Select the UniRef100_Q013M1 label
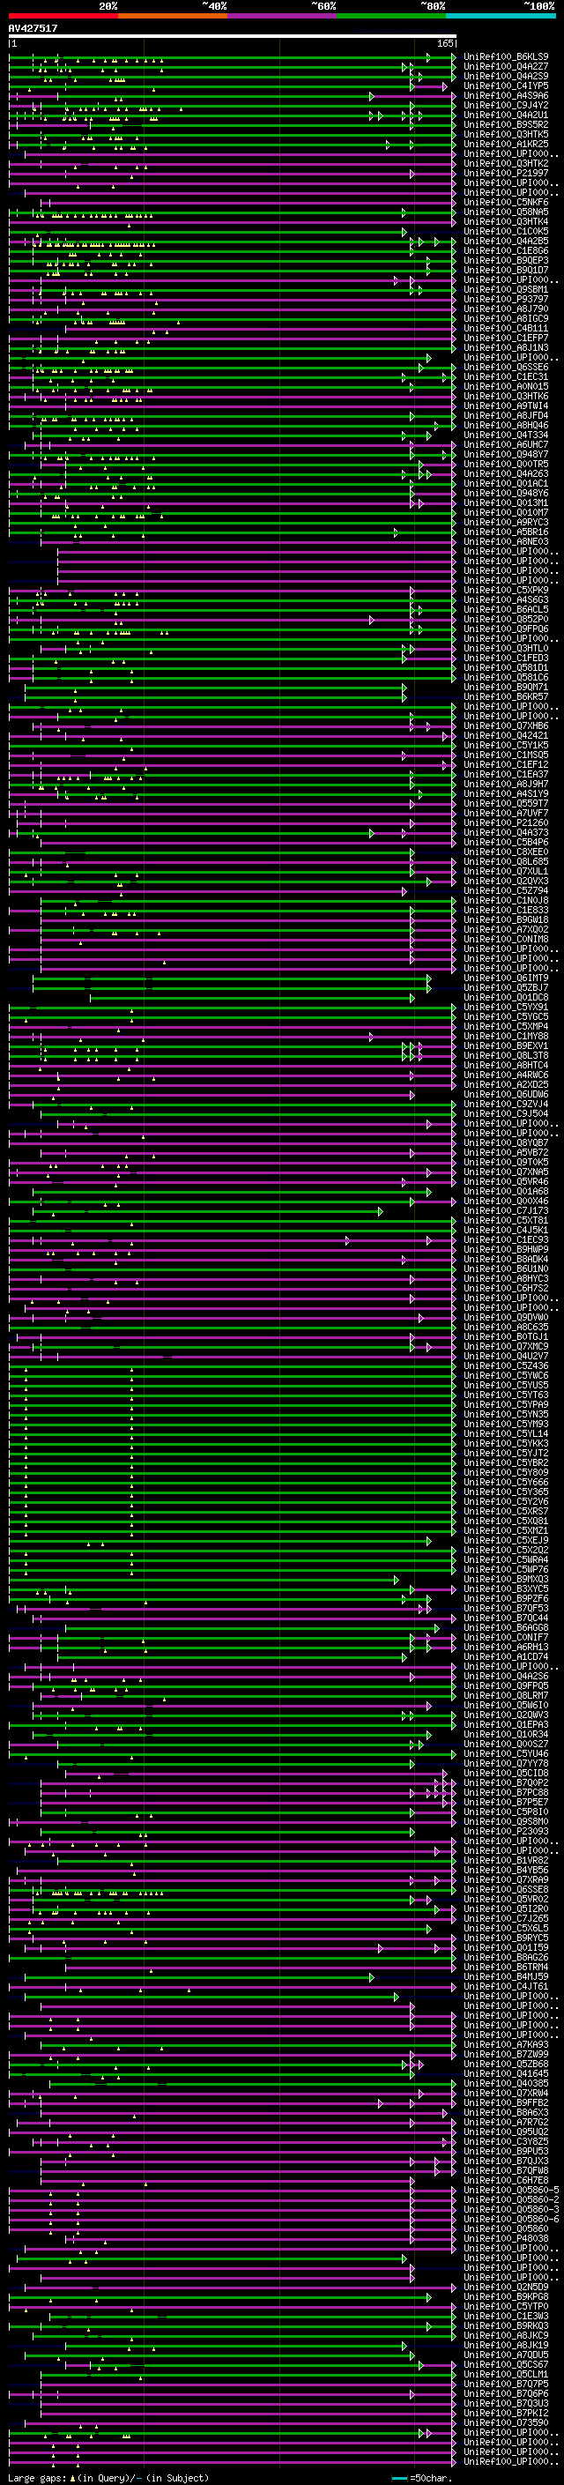Viewport: 564px width, 2485px height. 506,502
